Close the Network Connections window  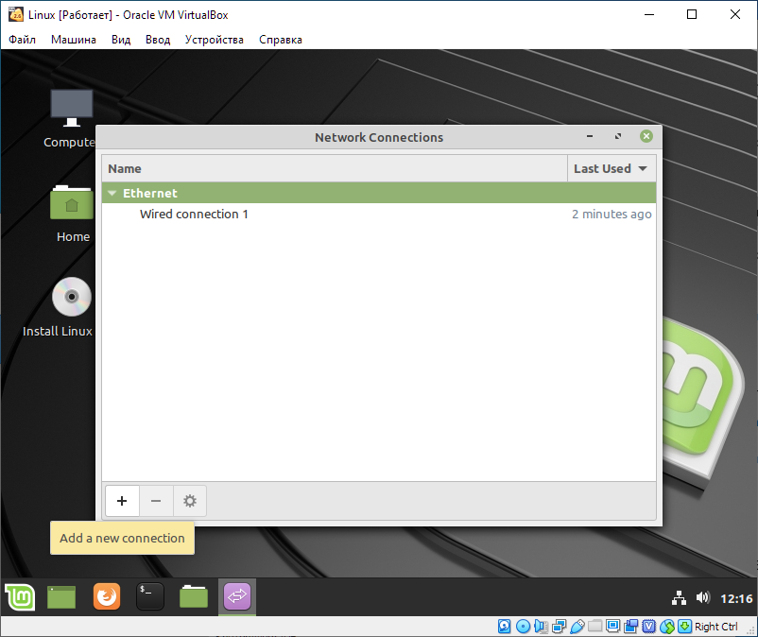click(646, 136)
